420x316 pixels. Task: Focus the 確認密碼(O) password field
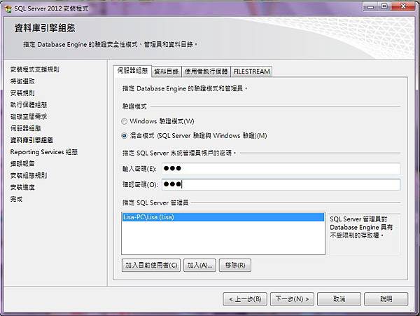281,184
